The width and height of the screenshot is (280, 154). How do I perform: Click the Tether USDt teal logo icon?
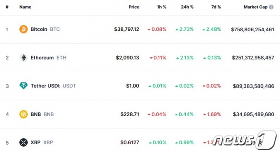[x=23, y=86]
